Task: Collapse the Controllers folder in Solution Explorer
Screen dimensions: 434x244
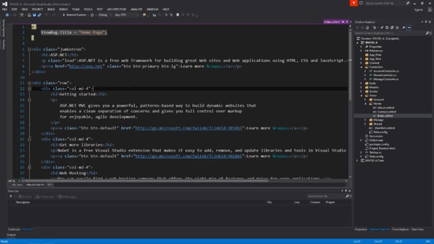Action: [x=361, y=67]
